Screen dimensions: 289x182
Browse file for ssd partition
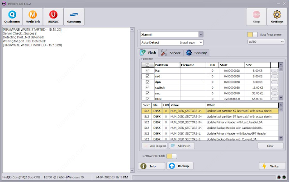coord(275,77)
